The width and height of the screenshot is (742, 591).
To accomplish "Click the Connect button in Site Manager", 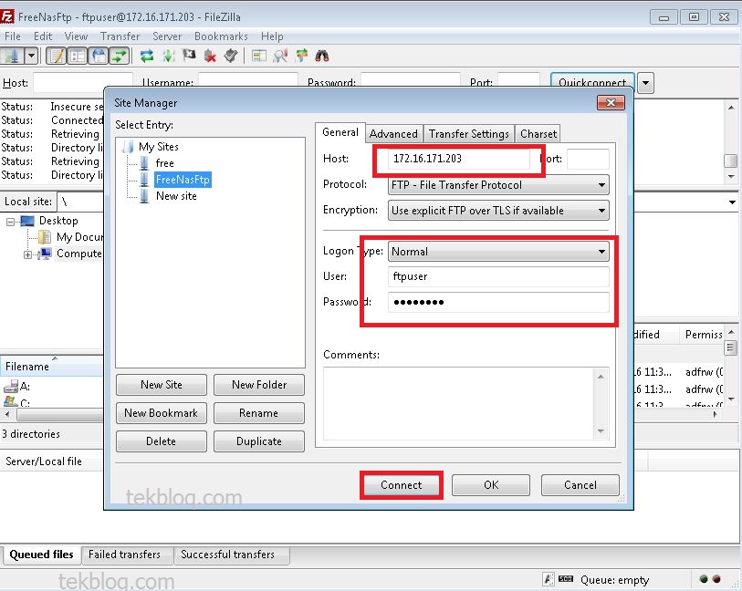I will (x=402, y=485).
